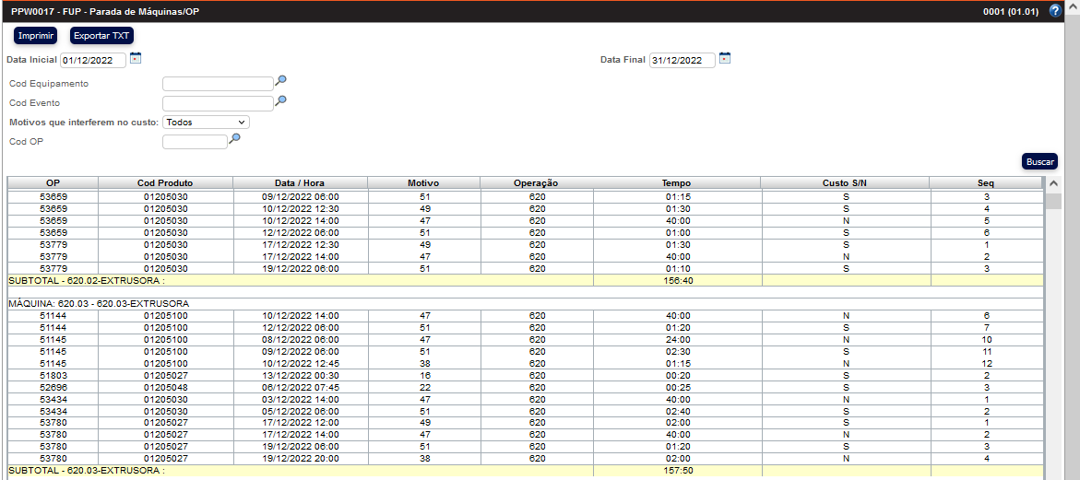Click the Custo S/N column header
1080x480 pixels.
pyautogui.click(x=844, y=183)
